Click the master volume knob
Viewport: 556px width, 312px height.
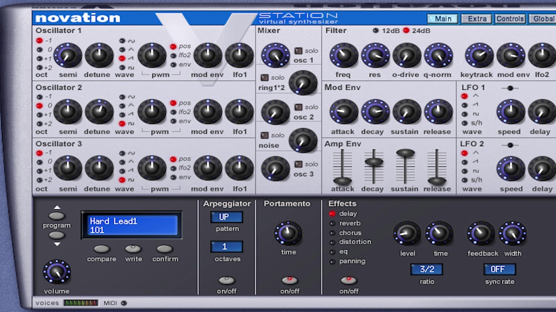(56, 272)
